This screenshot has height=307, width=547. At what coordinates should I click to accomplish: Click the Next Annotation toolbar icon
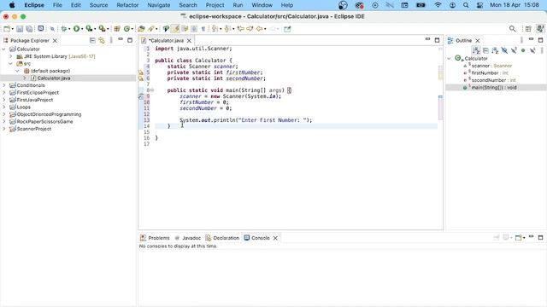[x=215, y=29]
